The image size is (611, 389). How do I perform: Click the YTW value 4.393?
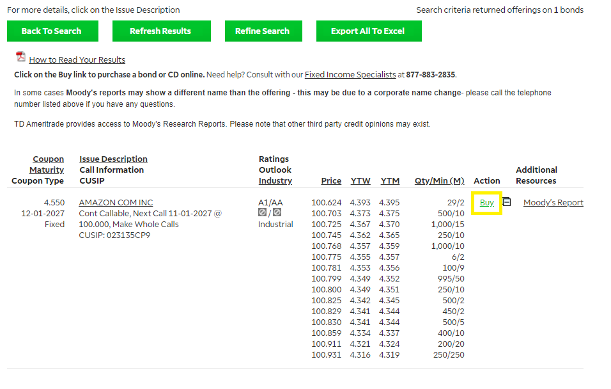[360, 203]
